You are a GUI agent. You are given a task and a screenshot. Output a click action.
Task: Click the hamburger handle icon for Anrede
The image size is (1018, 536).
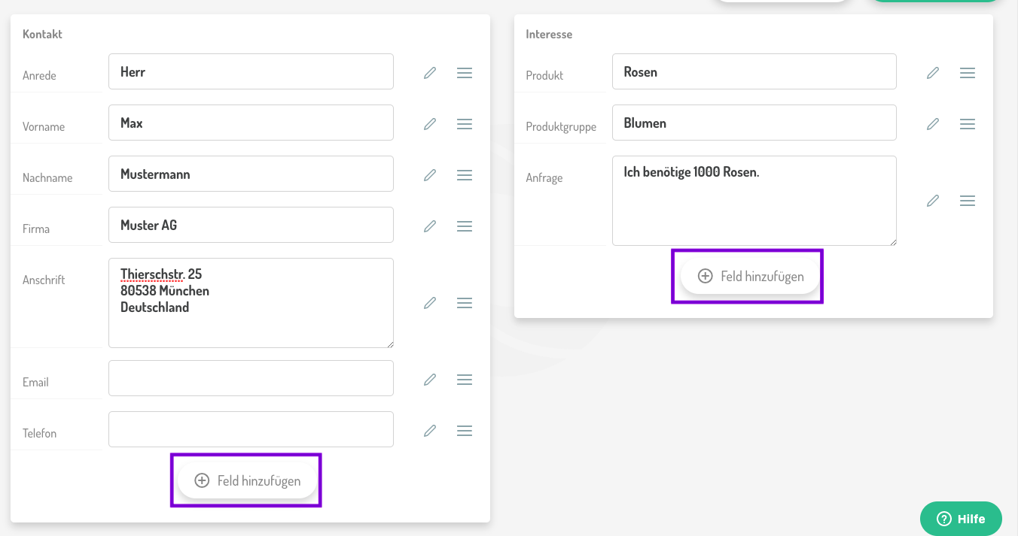click(465, 73)
